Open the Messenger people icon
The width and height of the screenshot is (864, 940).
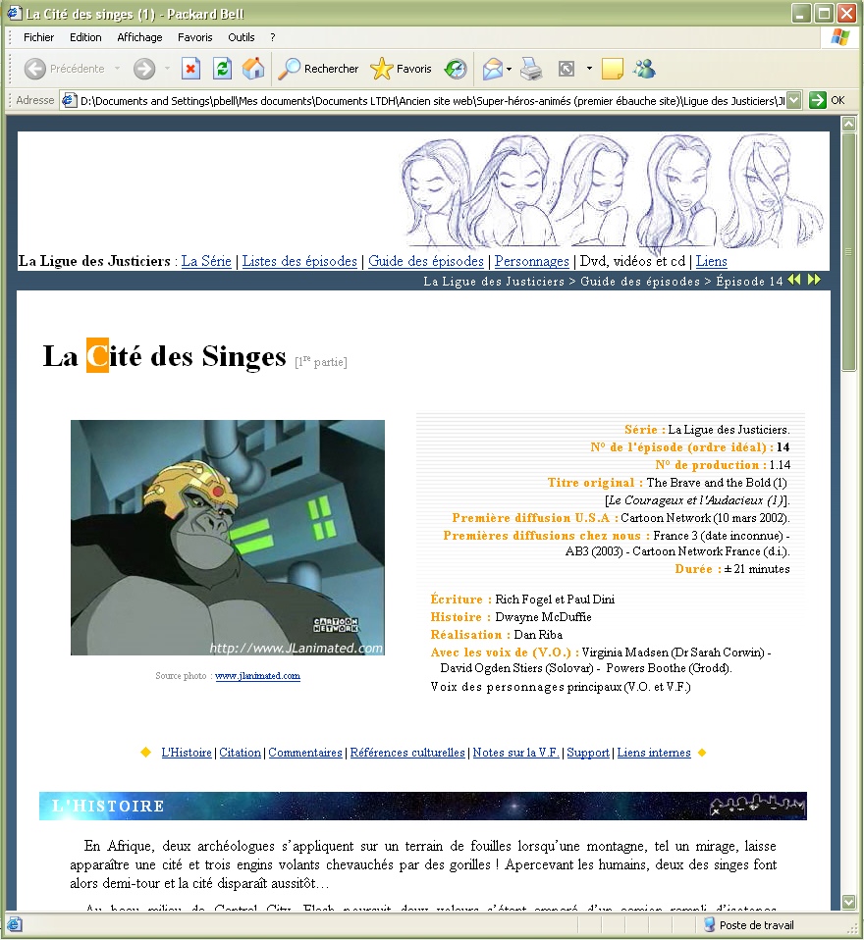tap(644, 69)
